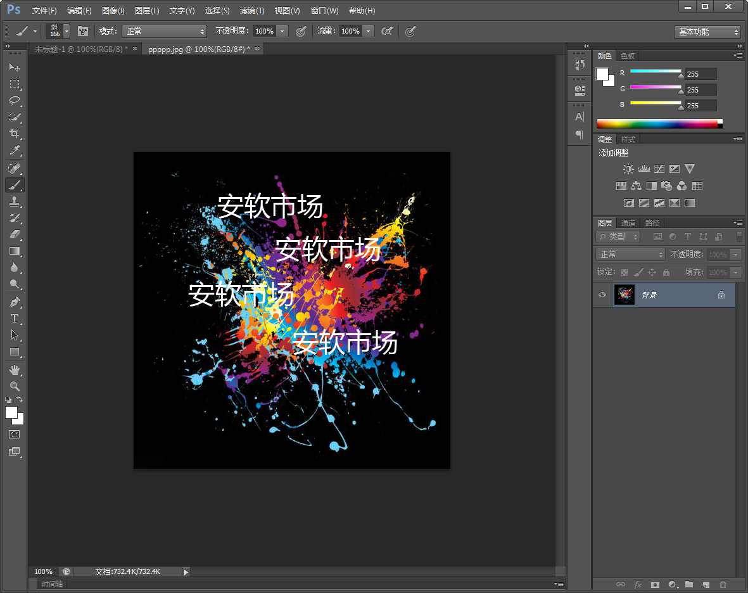This screenshot has height=593, width=748.
Task: Open layer blend mode dropdown
Action: point(630,254)
